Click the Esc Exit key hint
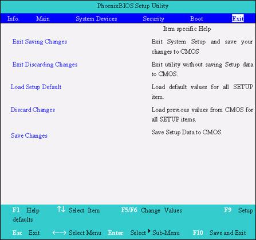 [x=26, y=233]
